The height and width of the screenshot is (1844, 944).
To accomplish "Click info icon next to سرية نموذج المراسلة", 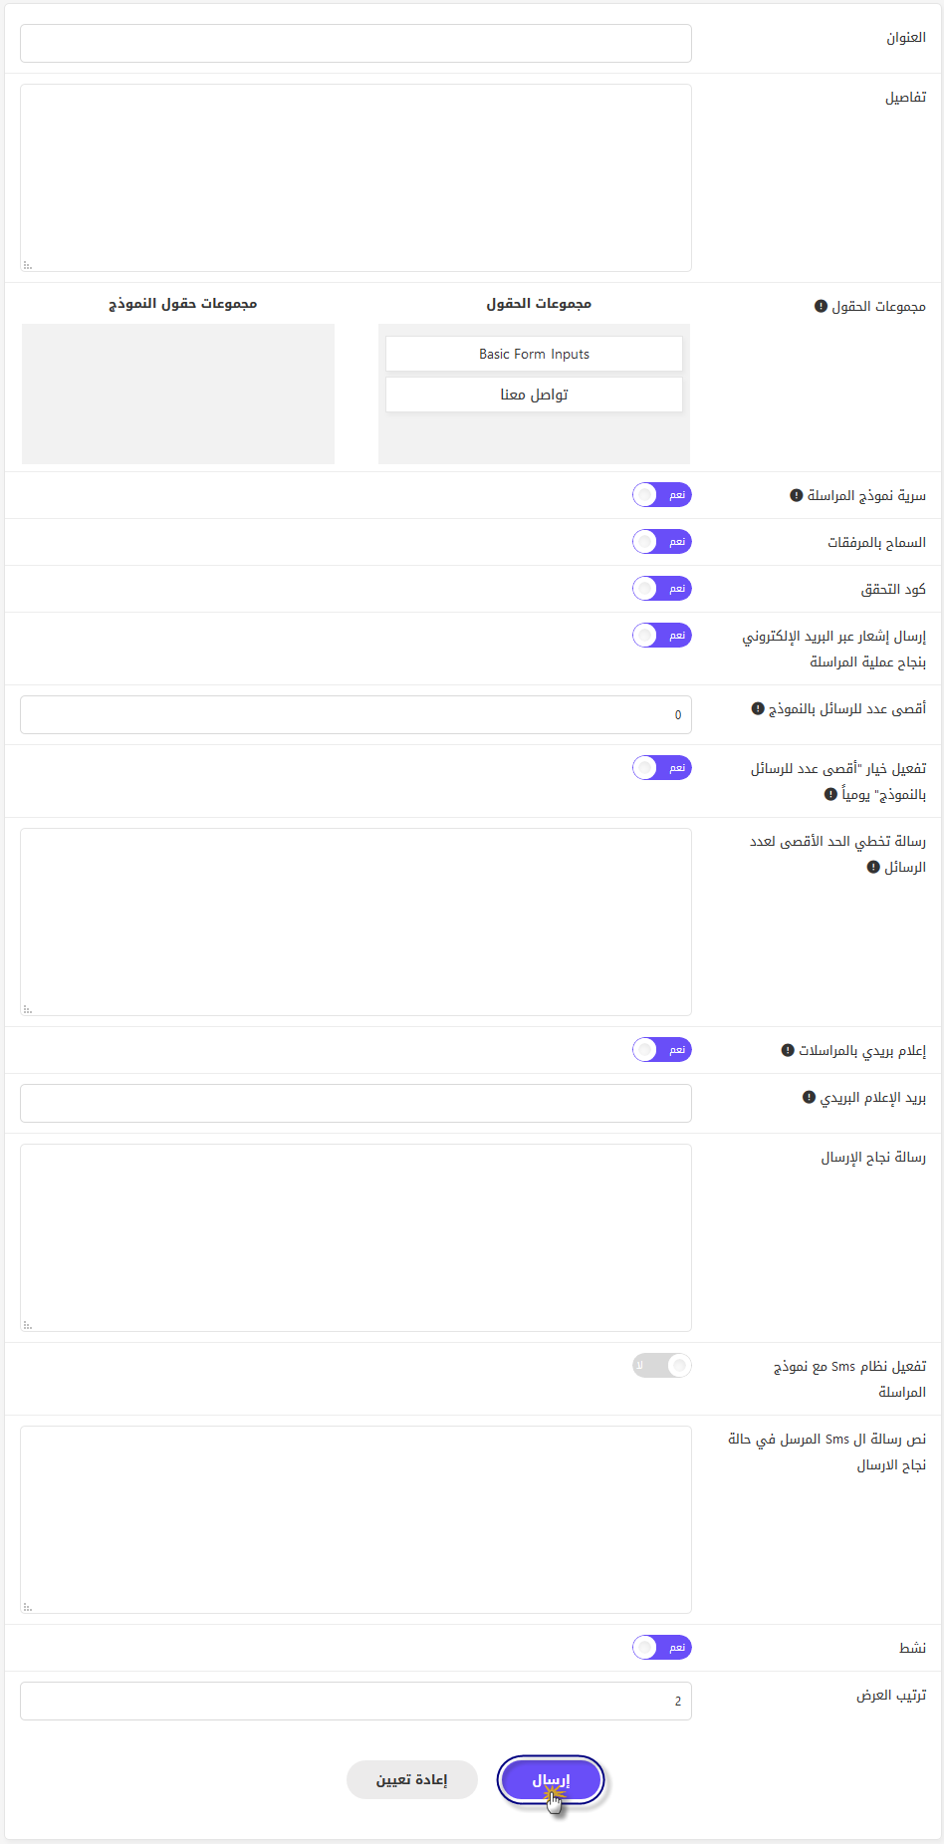I will [796, 495].
